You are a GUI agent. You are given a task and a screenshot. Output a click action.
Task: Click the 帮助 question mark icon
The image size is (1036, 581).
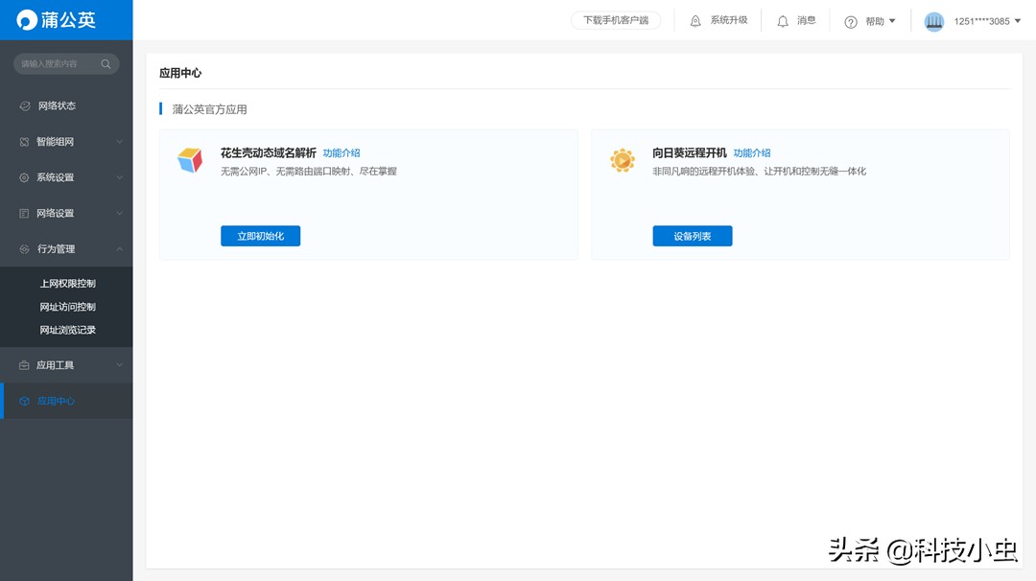coord(851,22)
